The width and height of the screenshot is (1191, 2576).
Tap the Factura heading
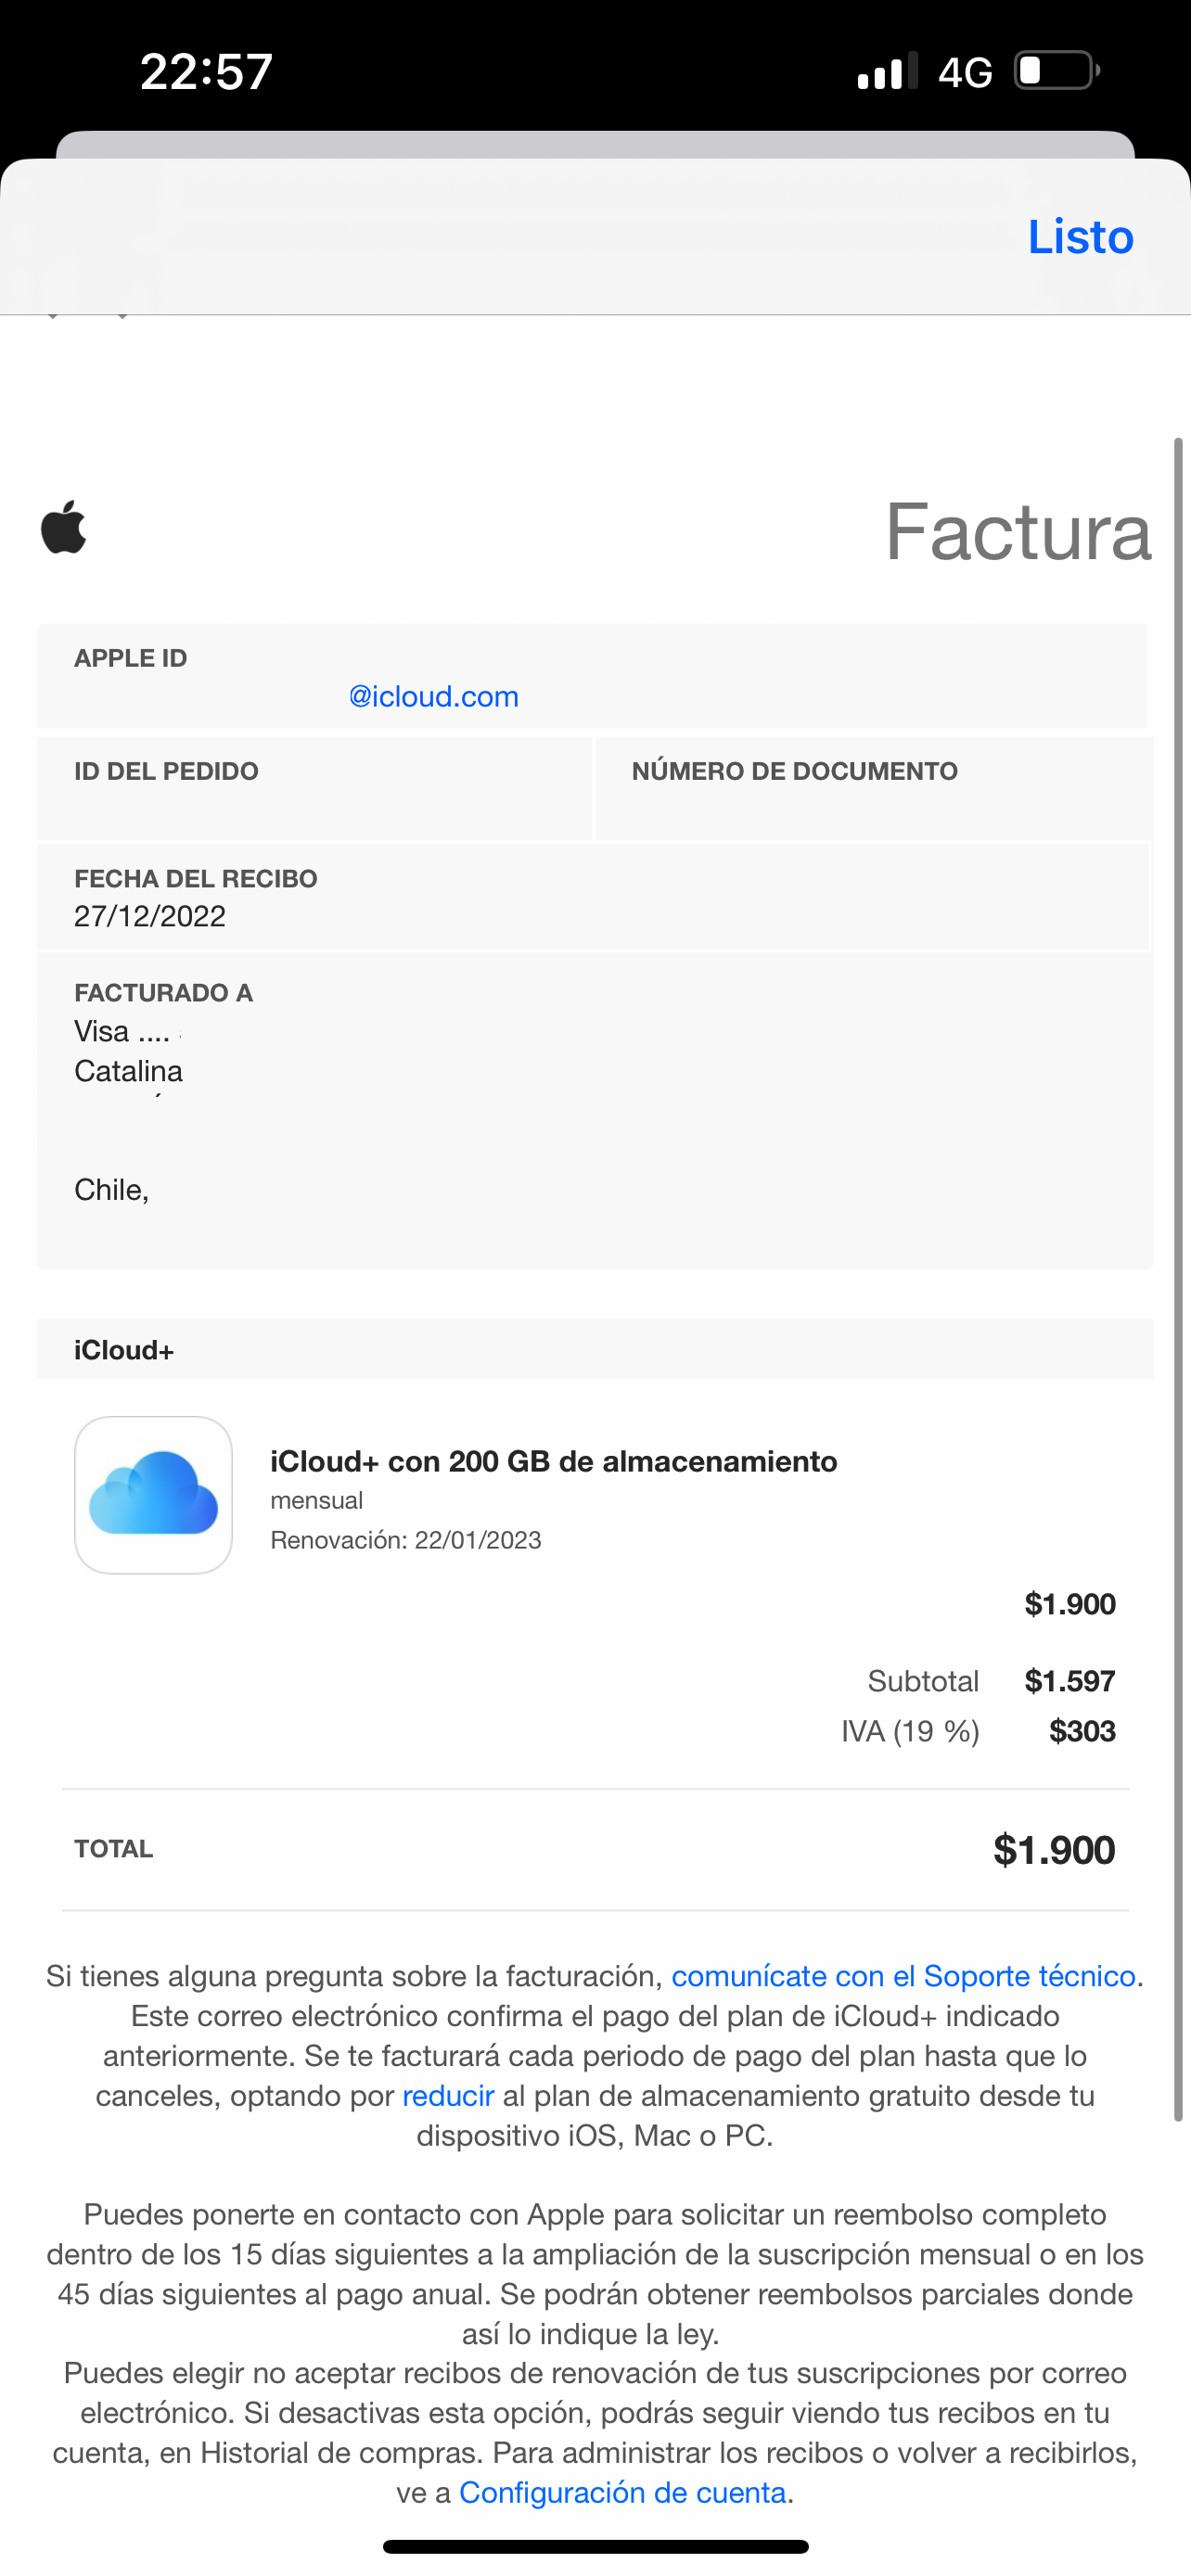click(1017, 531)
